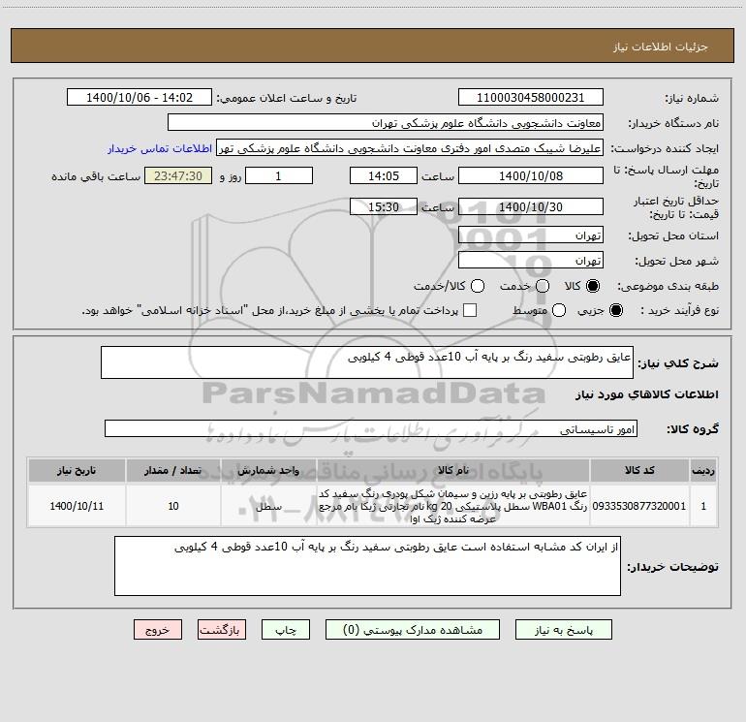
Task: Click the کد کالا column header
Action: (x=639, y=470)
